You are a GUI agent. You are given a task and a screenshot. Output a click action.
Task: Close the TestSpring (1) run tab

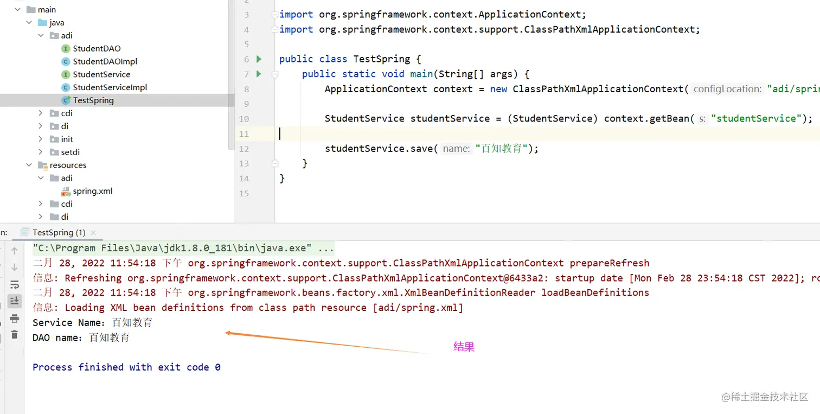(93, 232)
